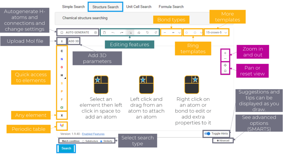Insert the pentagon ring template

tap(187, 33)
